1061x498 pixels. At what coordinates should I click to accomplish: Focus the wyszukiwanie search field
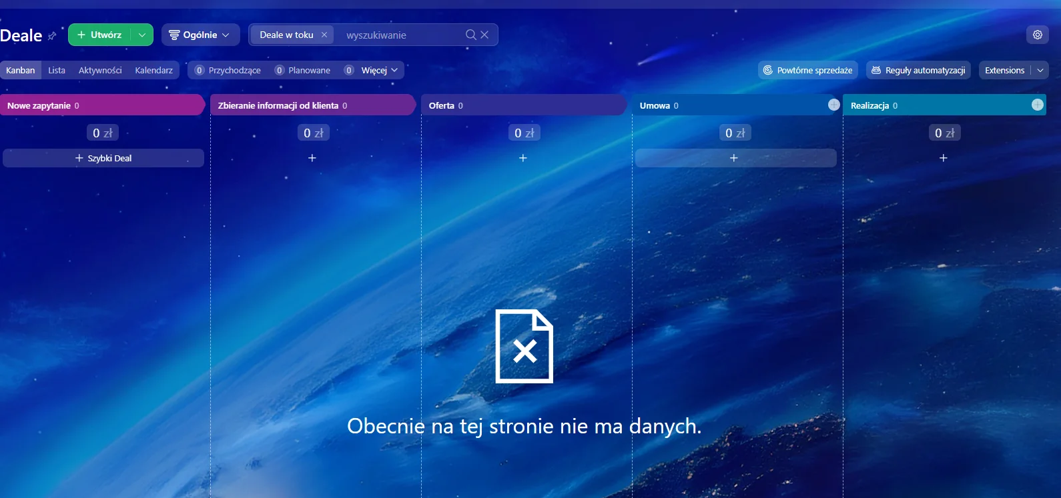point(400,35)
